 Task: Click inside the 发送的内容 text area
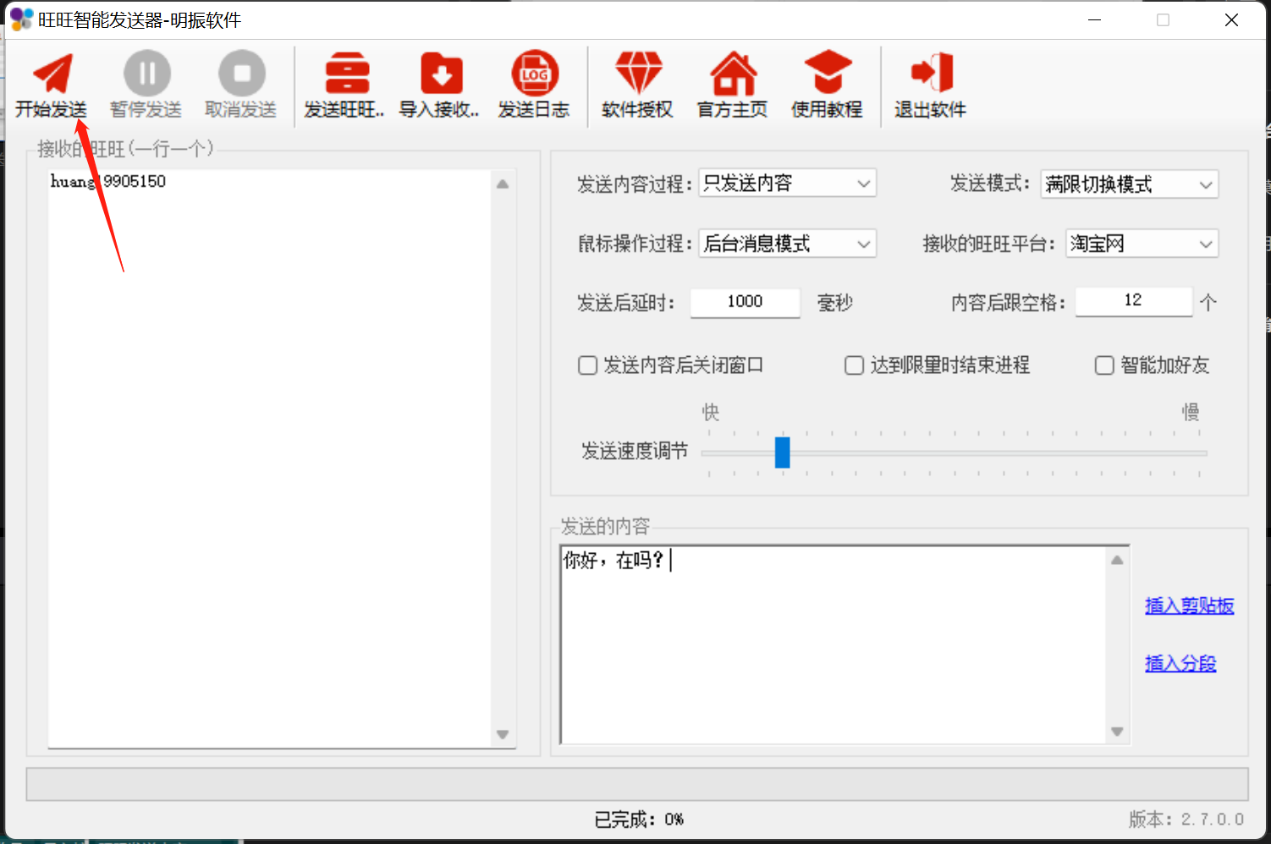834,644
